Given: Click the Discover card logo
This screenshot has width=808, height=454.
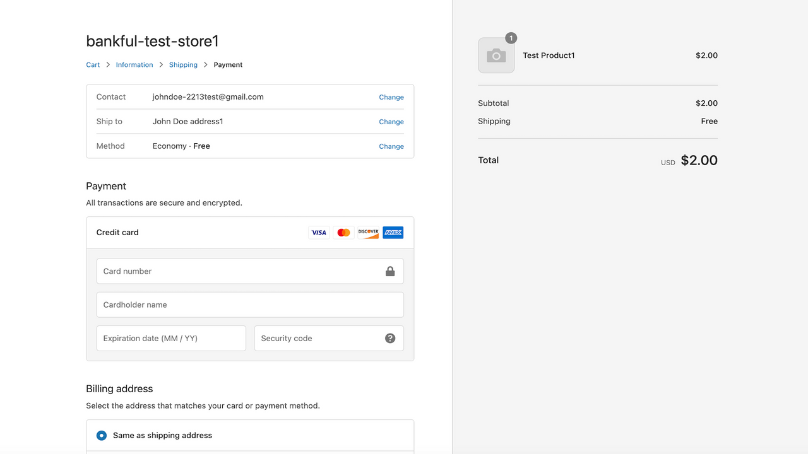Looking at the screenshot, I should (368, 233).
